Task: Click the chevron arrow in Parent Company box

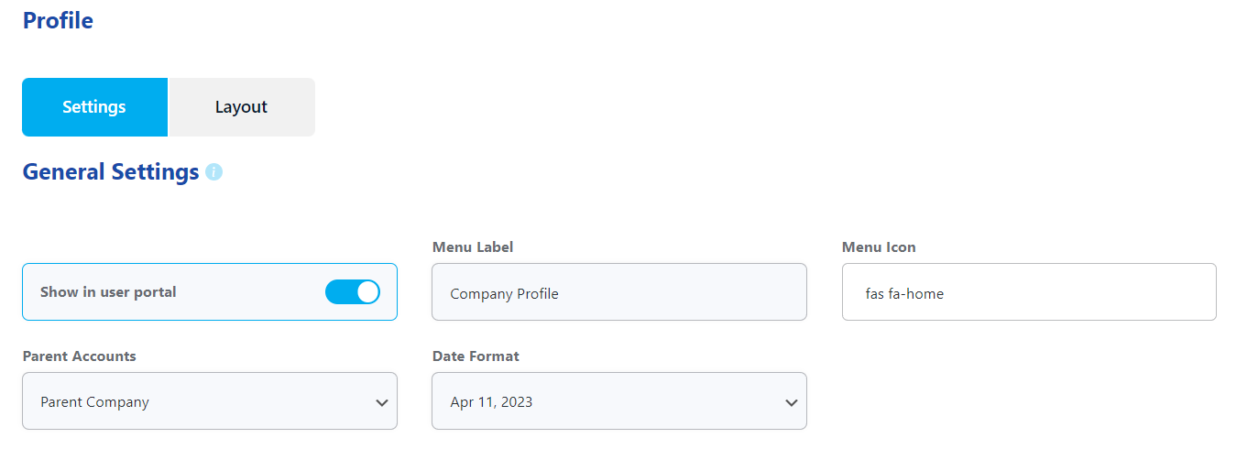Action: click(x=382, y=402)
